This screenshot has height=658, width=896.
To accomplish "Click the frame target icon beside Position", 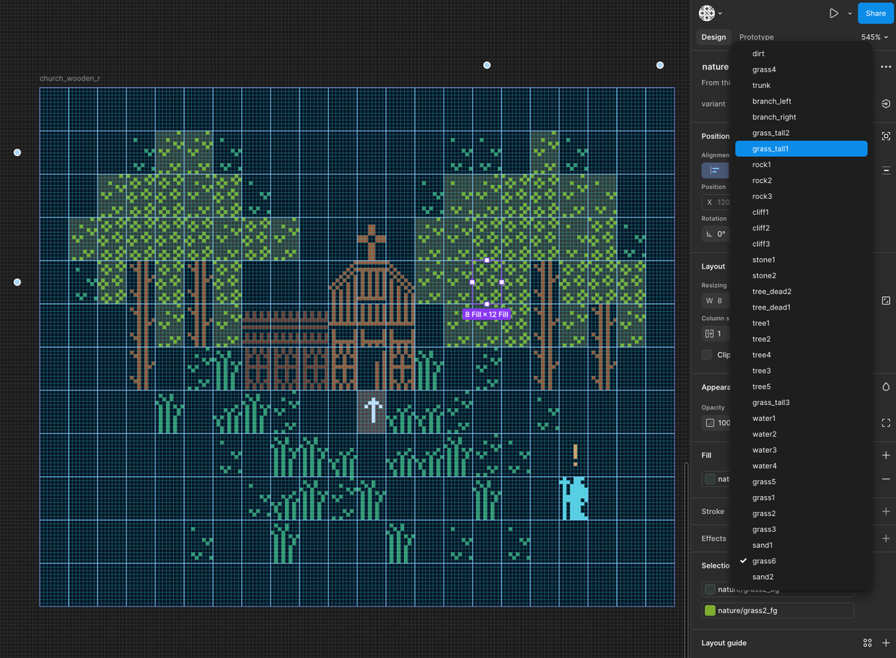I will coord(886,137).
